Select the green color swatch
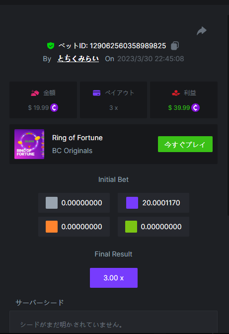Image resolution: width=229 pixels, height=334 pixels. coord(131,227)
